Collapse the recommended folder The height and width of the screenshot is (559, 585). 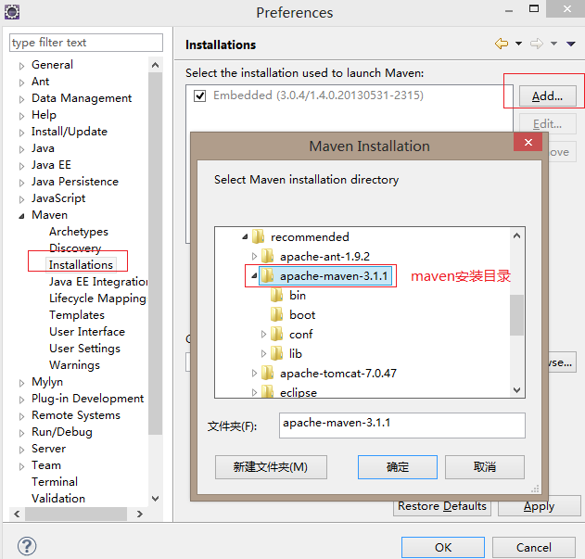pyautogui.click(x=245, y=237)
